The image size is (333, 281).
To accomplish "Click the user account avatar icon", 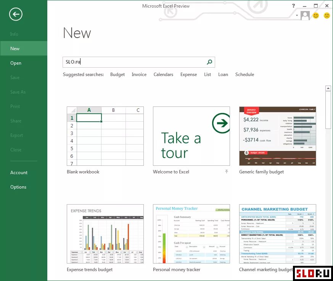I will point(305,16).
